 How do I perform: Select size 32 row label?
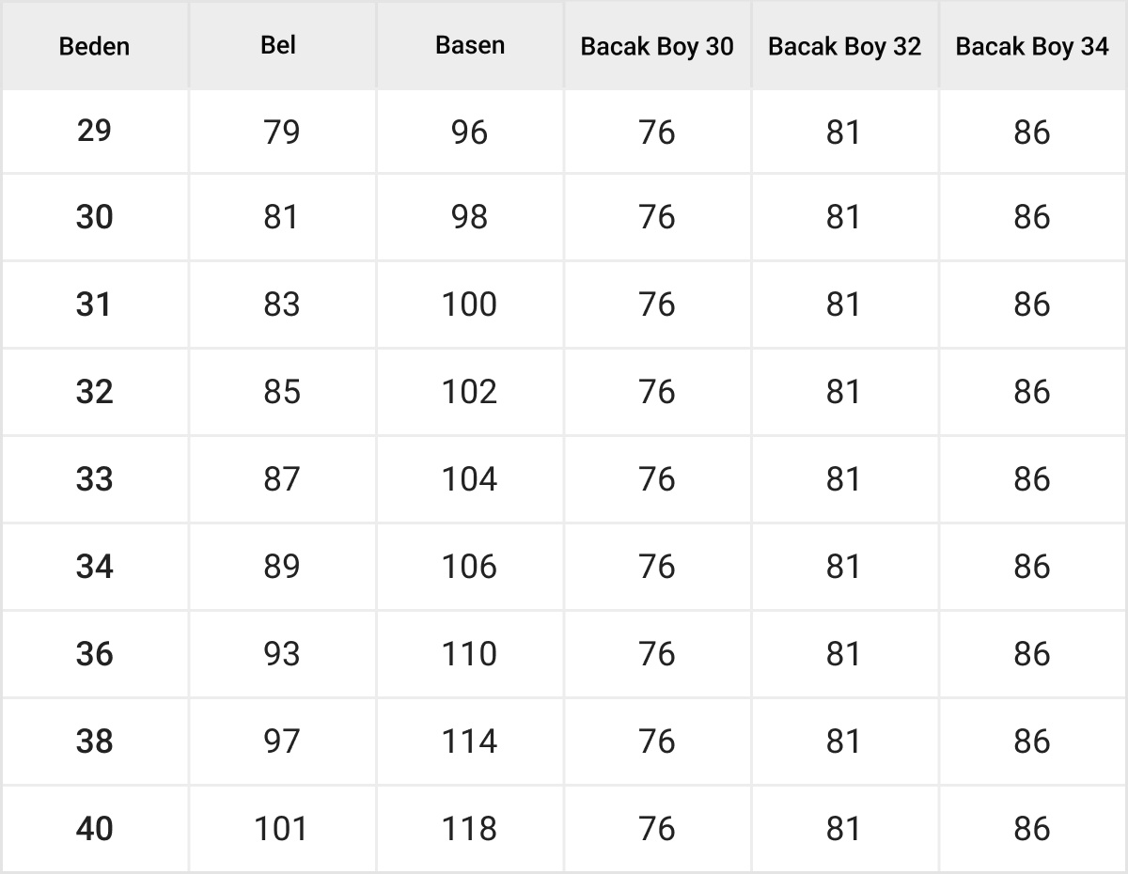click(x=94, y=392)
